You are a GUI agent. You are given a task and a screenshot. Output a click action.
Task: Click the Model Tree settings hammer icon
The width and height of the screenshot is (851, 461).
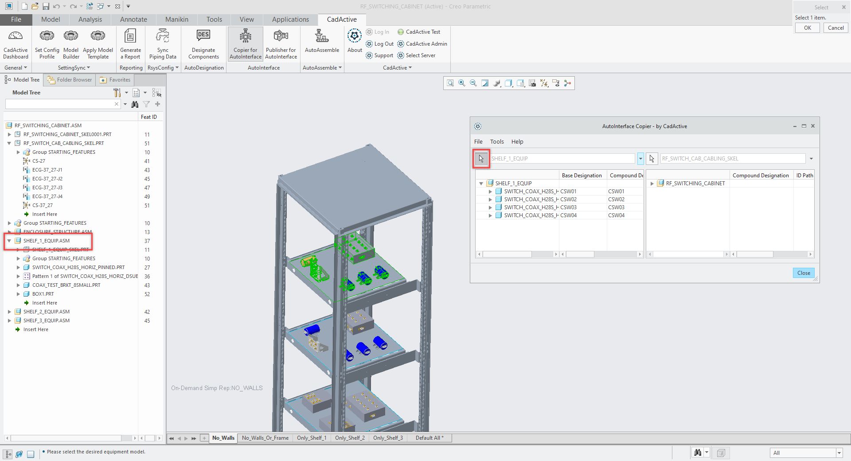pyautogui.click(x=117, y=93)
